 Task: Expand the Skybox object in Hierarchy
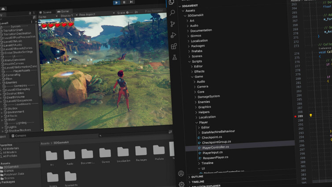1,109
